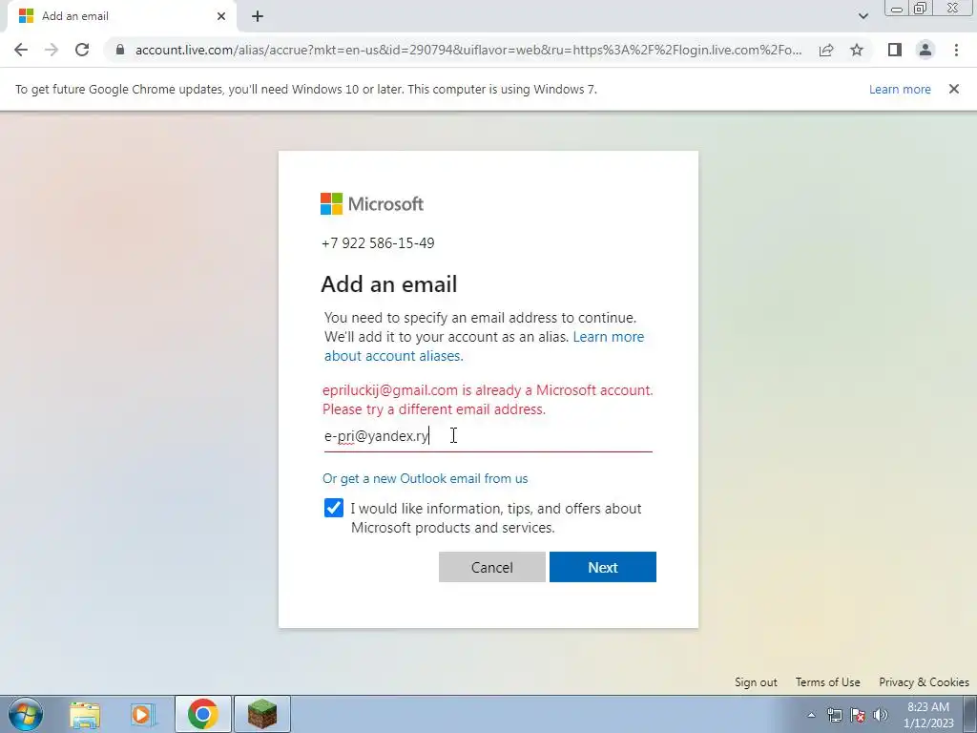Open Windows Media Player from the taskbar
Viewport: 977px width, 733px height.
(143, 714)
